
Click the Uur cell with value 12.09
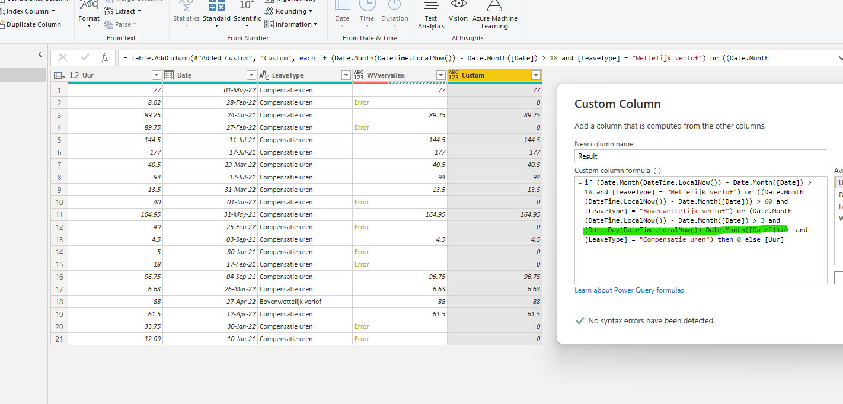pyautogui.click(x=115, y=339)
